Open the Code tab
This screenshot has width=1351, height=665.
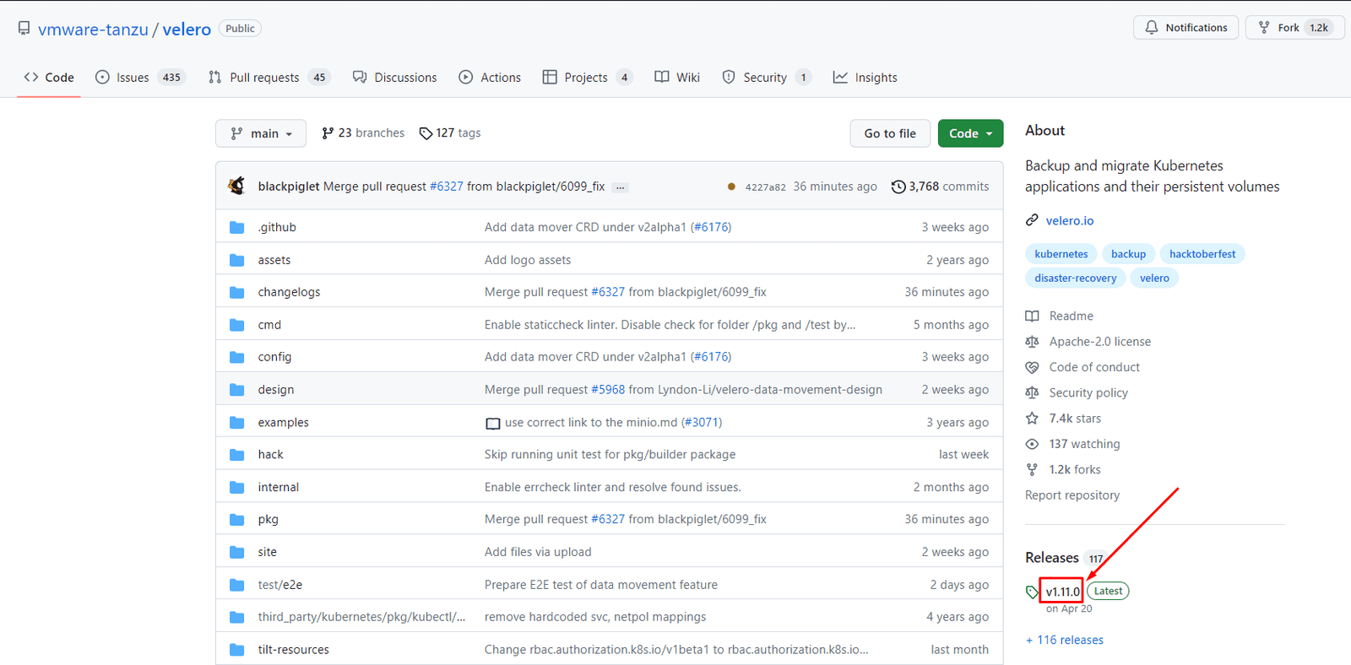[49, 78]
